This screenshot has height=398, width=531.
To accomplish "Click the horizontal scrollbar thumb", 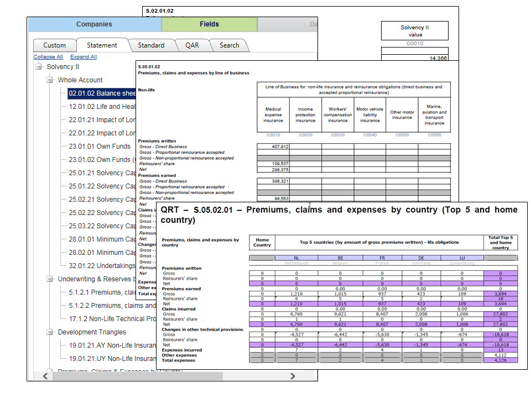I will point(138,376).
